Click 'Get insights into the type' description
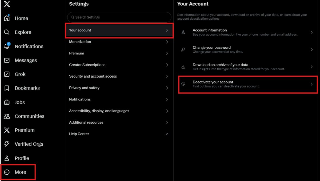The height and width of the screenshot is (181, 320). pos(239,69)
